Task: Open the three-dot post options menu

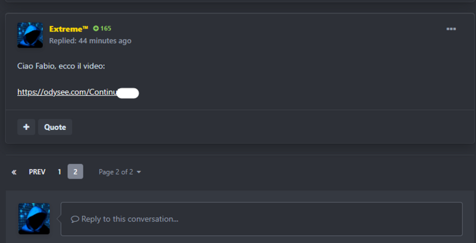Action: click(451, 29)
